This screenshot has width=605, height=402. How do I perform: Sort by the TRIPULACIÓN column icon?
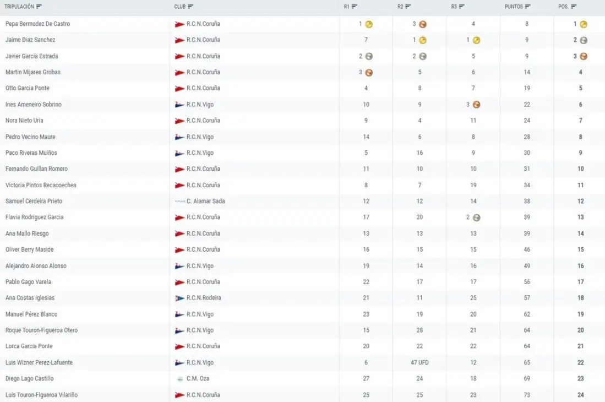coord(39,7)
